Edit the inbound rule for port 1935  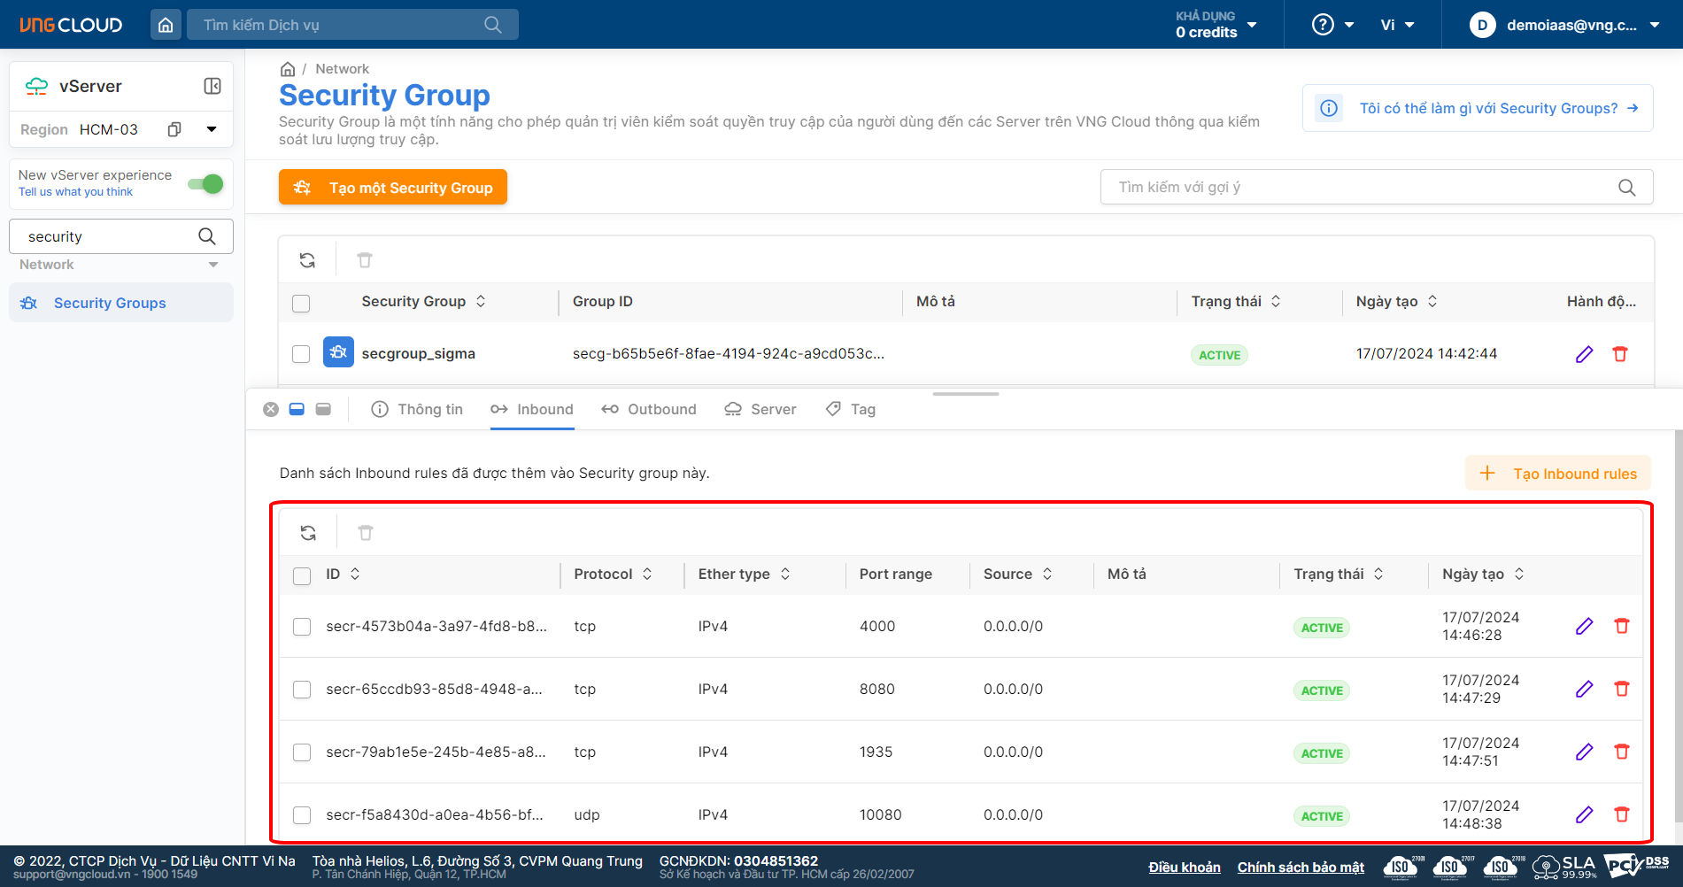click(x=1584, y=752)
